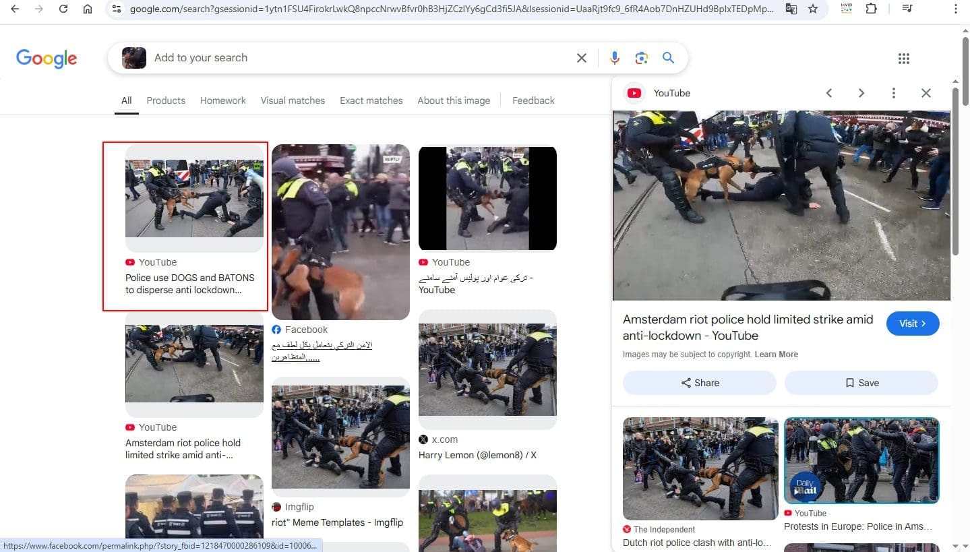Switch to Visual matches tab
The height and width of the screenshot is (552, 970).
tap(293, 100)
